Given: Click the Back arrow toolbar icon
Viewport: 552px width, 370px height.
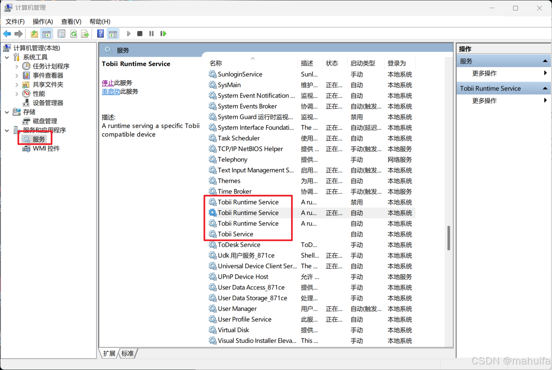Looking at the screenshot, I should [7, 34].
